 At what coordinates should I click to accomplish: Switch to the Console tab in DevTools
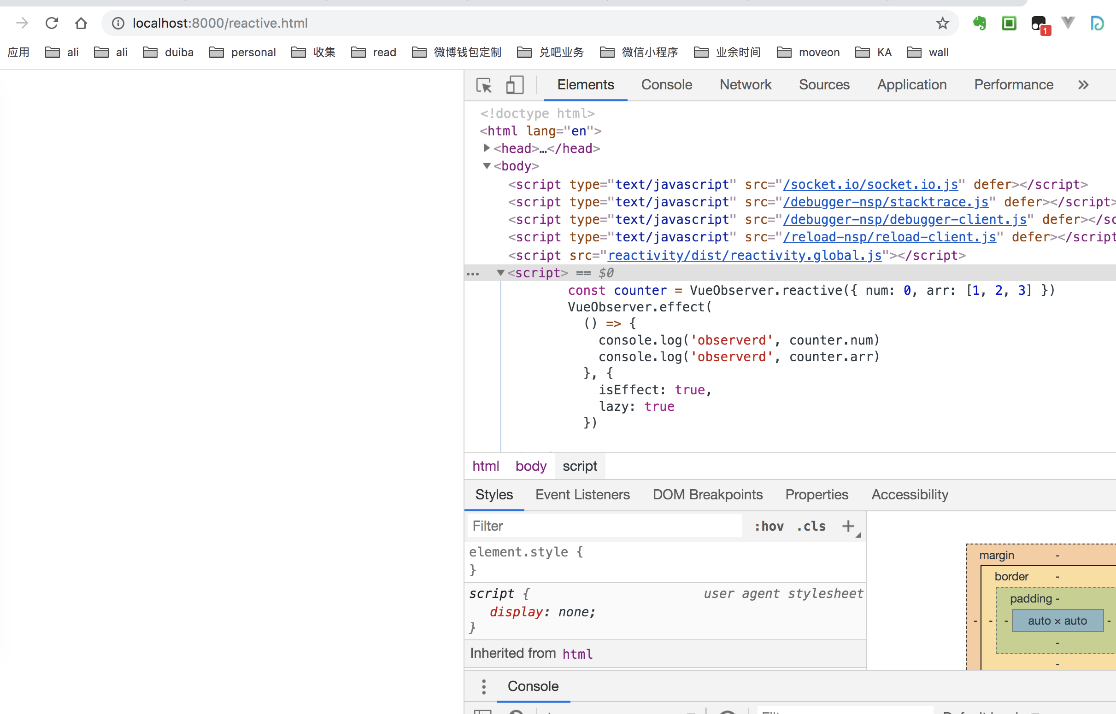pos(666,85)
